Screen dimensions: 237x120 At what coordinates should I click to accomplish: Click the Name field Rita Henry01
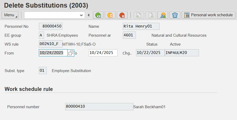tap(141, 26)
